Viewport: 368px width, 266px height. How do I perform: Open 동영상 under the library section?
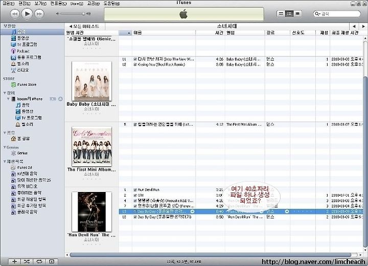(22, 38)
